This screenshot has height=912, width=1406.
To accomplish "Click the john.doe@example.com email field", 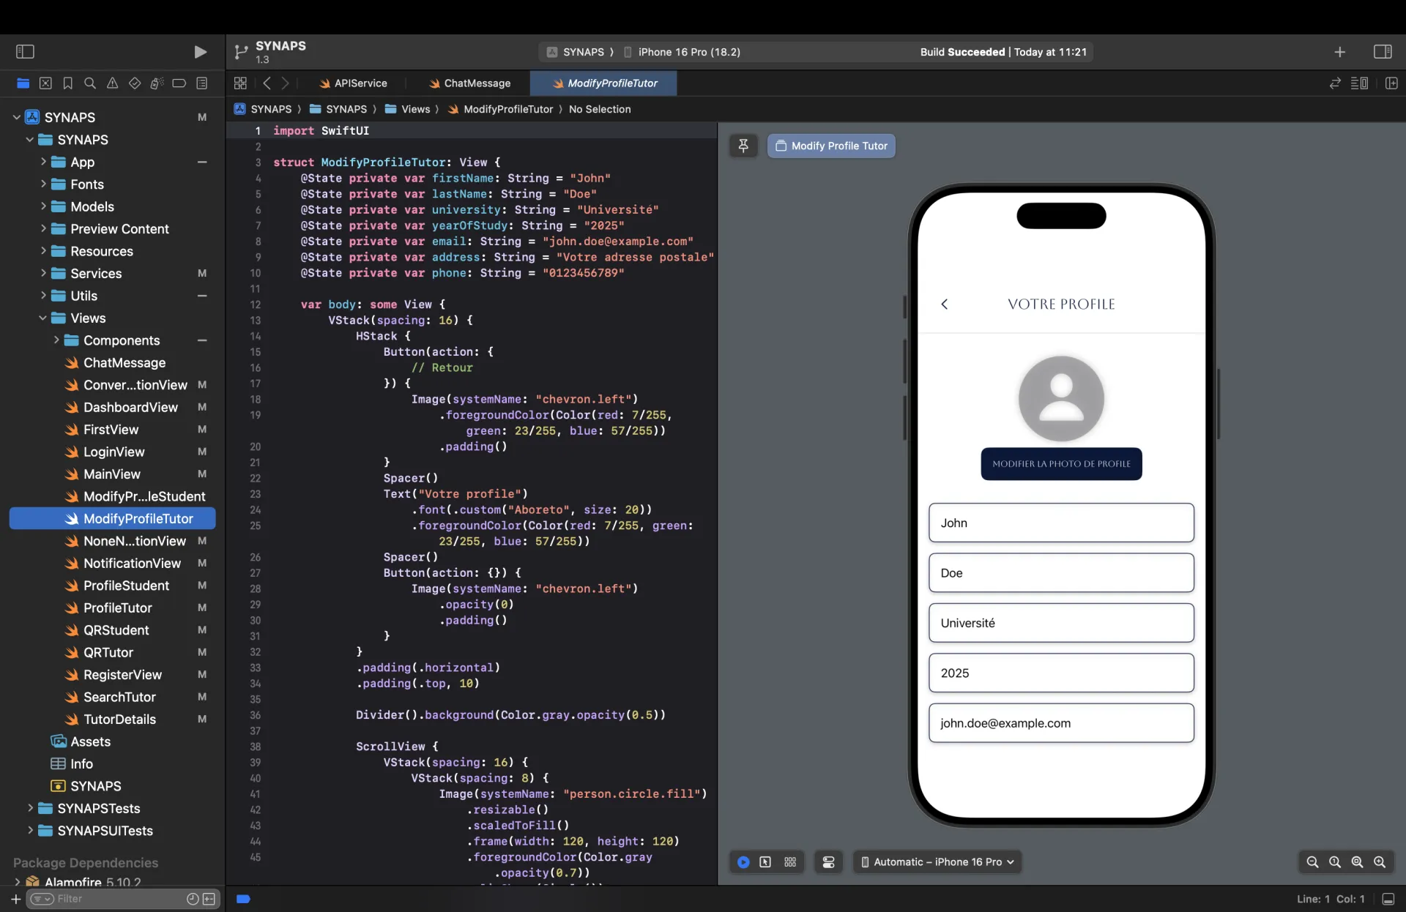I will coord(1061,723).
